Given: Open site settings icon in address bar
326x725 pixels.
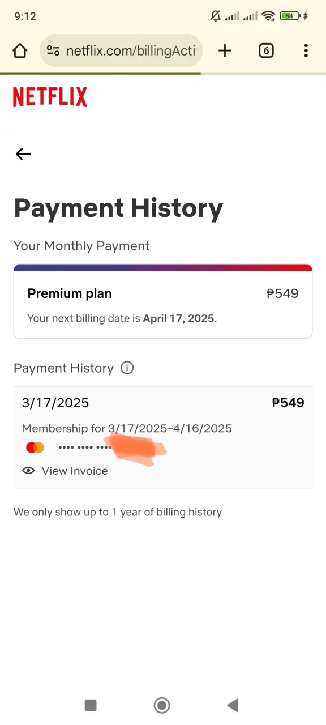Looking at the screenshot, I should 53,51.
